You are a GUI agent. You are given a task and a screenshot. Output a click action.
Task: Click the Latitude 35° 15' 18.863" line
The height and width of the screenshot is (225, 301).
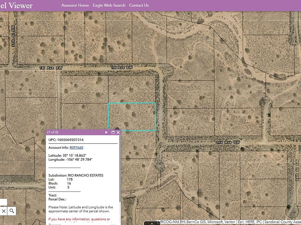[x=67, y=156]
